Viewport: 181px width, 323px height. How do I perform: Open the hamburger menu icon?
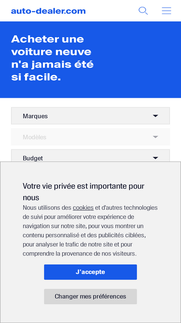click(167, 11)
